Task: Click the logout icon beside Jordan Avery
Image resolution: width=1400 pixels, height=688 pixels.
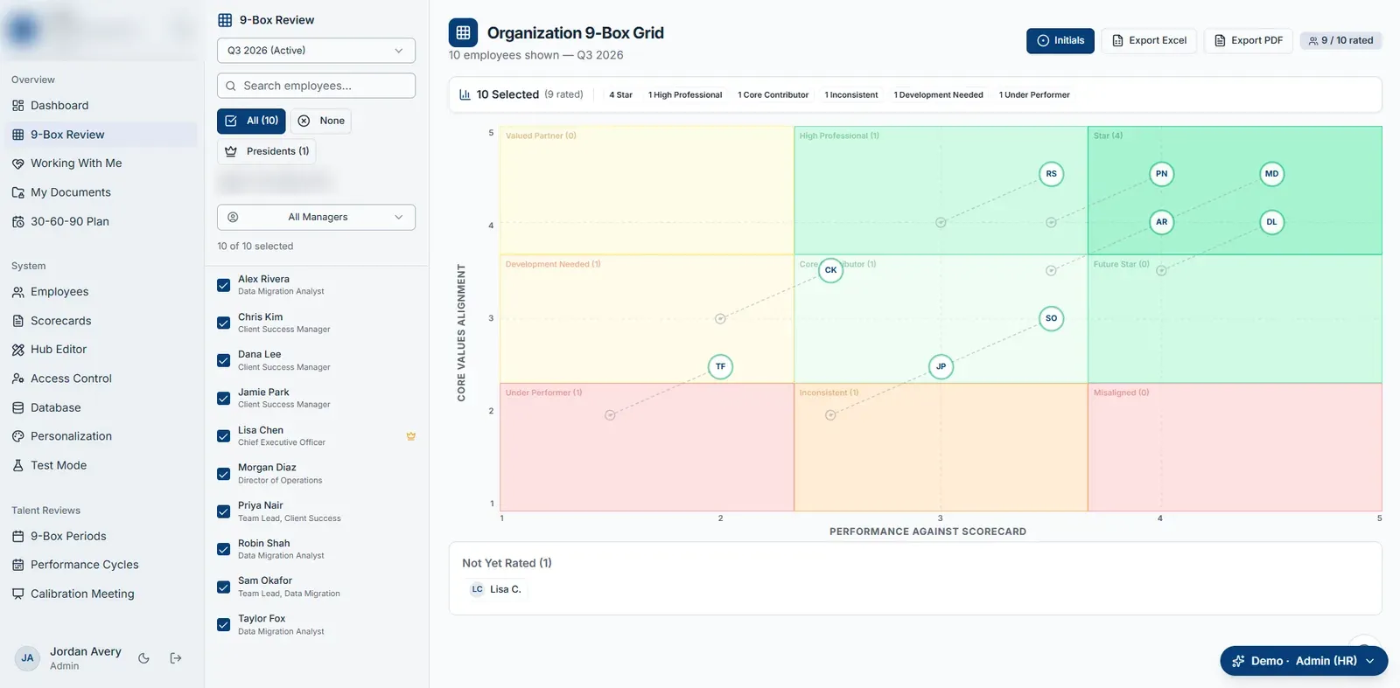Action: (176, 658)
